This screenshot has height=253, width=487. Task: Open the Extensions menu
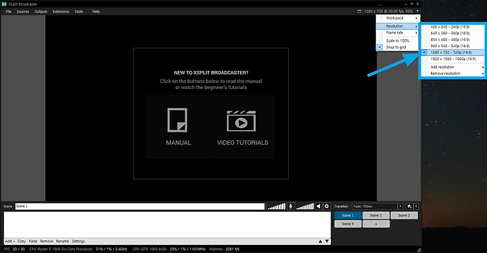coord(61,11)
